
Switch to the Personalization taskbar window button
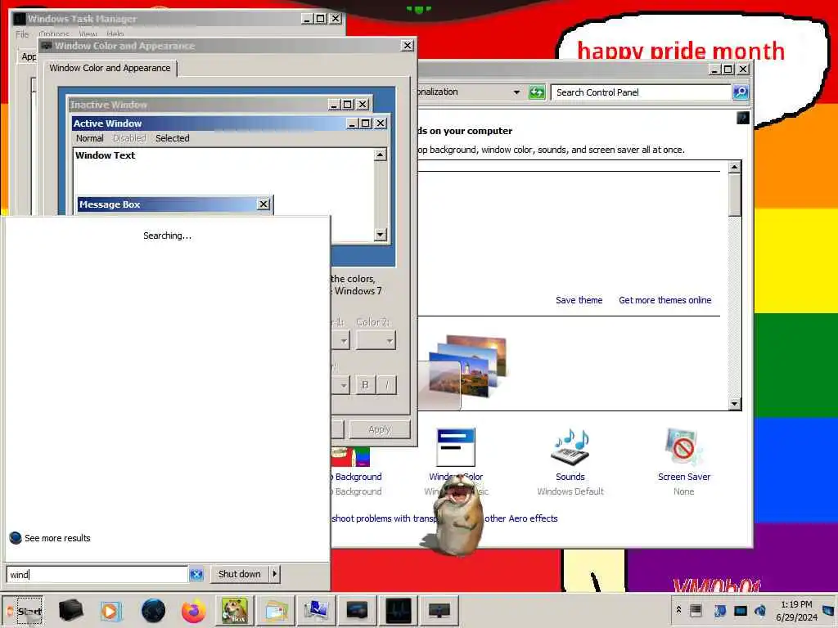[x=316, y=611]
